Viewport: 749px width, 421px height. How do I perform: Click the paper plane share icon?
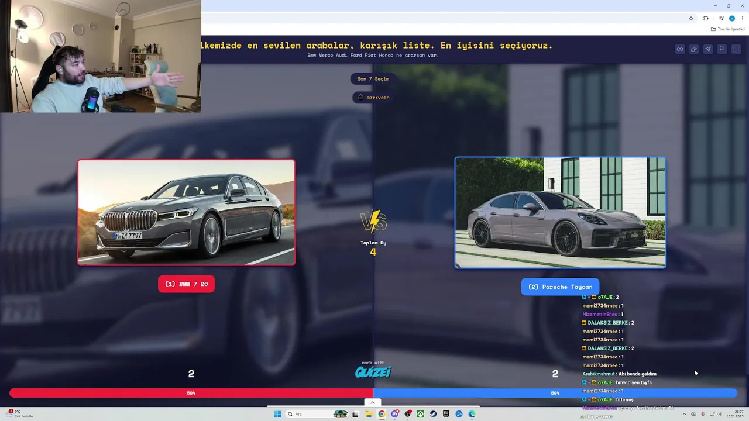(708, 49)
